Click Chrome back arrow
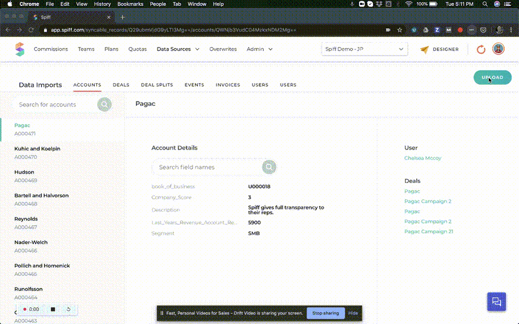 8,30
